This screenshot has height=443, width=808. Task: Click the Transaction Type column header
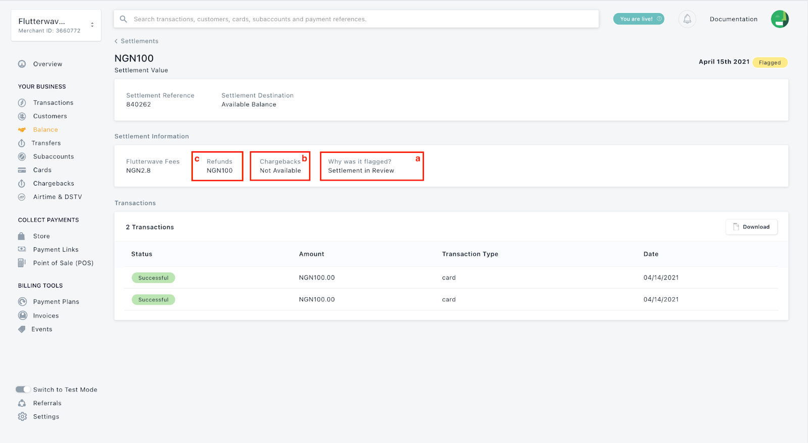coord(470,254)
